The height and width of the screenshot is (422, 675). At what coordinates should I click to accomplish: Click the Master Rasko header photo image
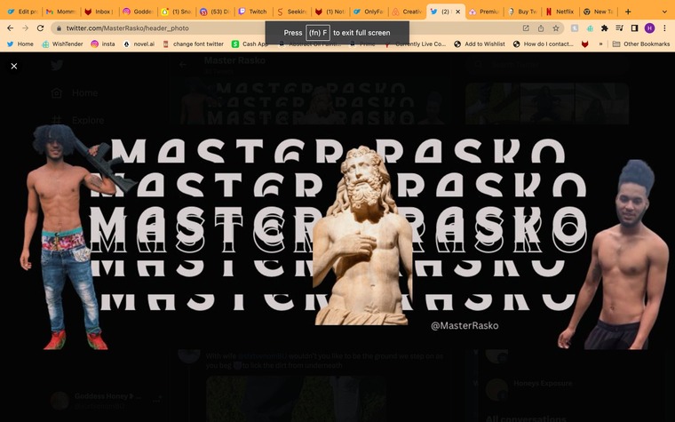click(337, 237)
